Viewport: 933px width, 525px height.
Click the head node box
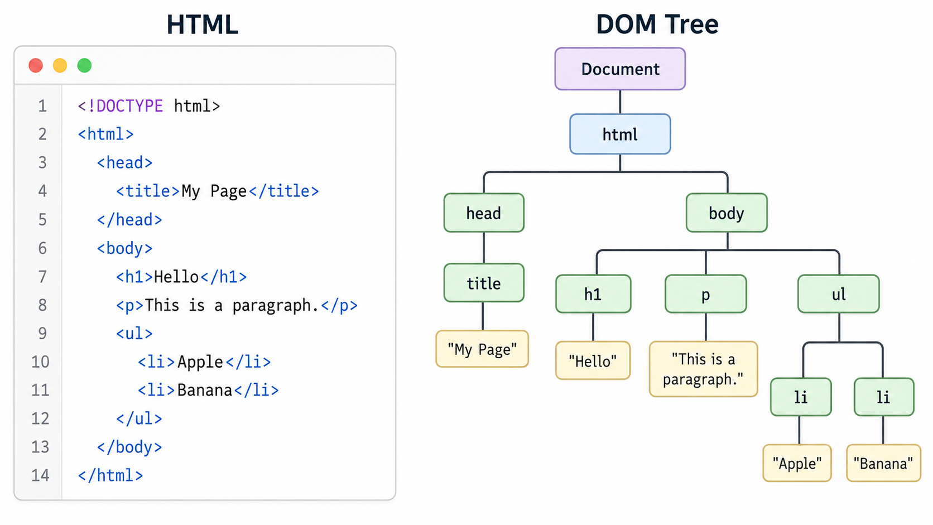pyautogui.click(x=484, y=213)
